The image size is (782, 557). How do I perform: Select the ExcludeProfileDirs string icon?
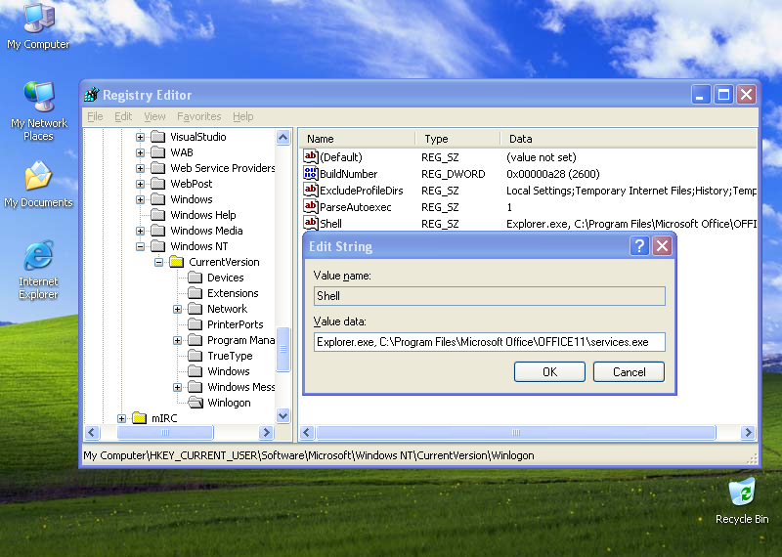pos(310,190)
